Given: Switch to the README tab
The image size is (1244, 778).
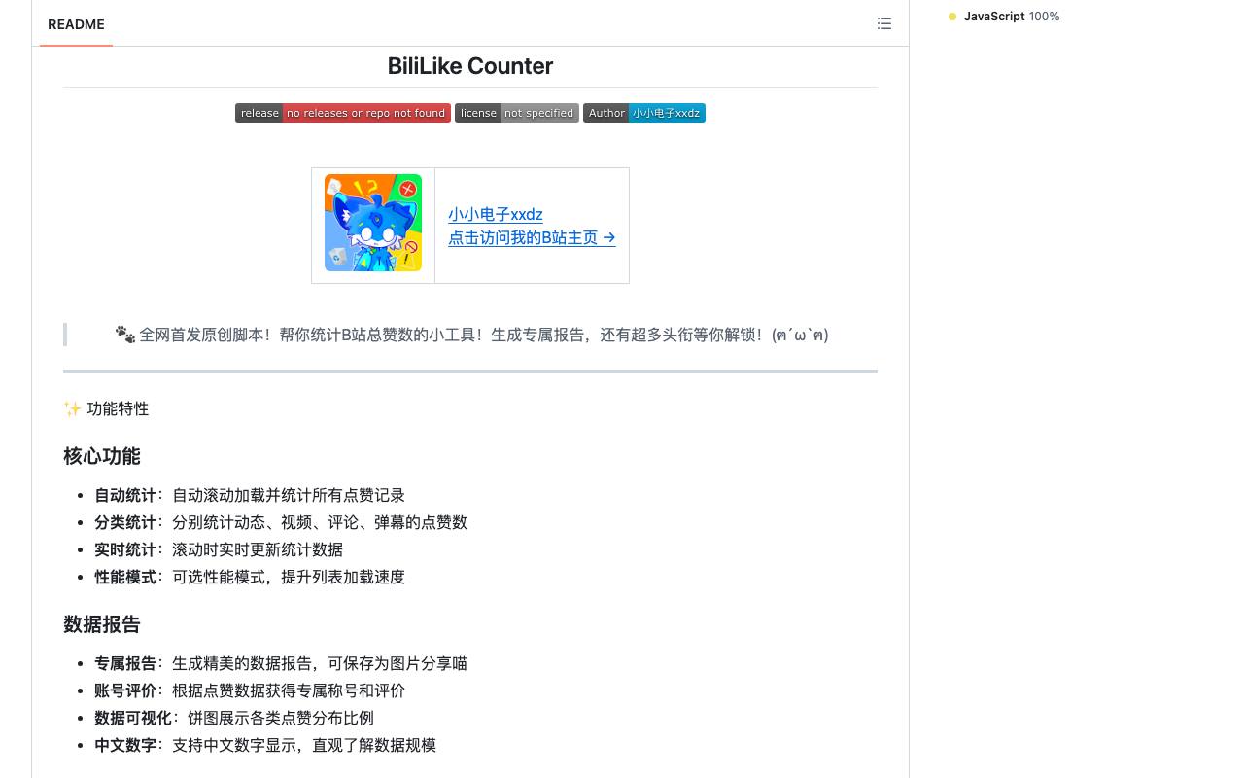Looking at the screenshot, I should click(76, 24).
